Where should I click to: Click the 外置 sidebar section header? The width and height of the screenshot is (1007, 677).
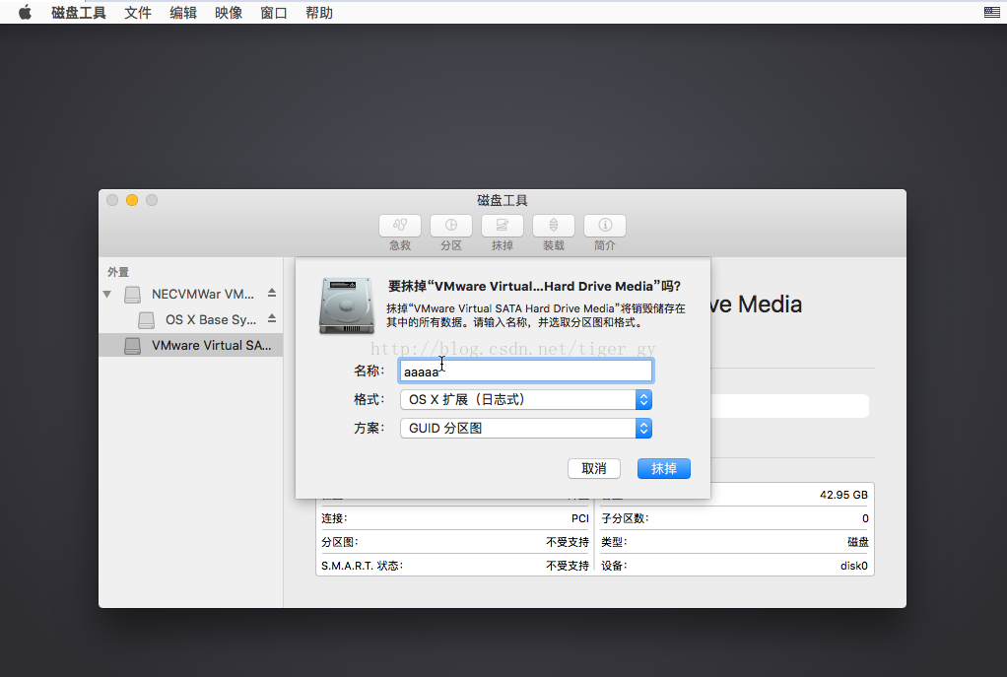click(x=118, y=272)
